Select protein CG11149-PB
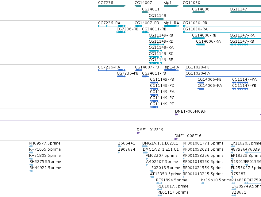This screenshot has height=197, width=261. pyautogui.click(x=154, y=83)
